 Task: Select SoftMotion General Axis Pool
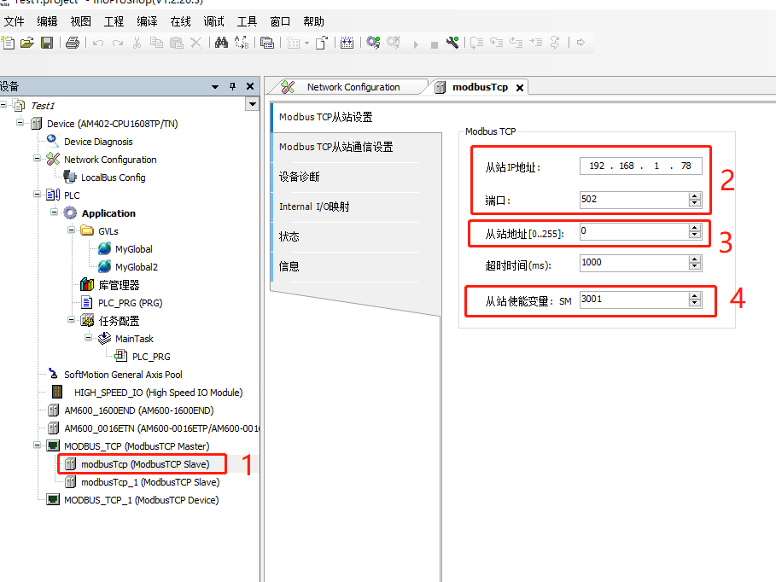[x=123, y=375]
